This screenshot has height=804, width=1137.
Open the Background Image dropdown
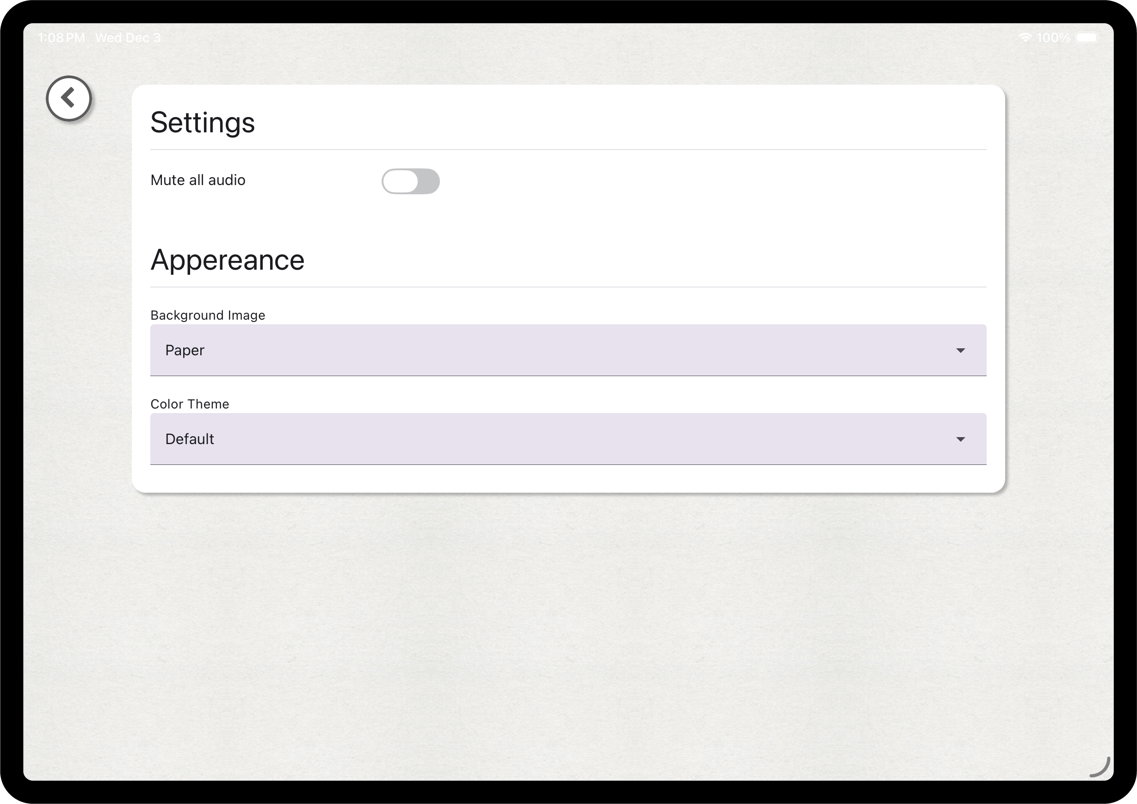[x=568, y=350]
